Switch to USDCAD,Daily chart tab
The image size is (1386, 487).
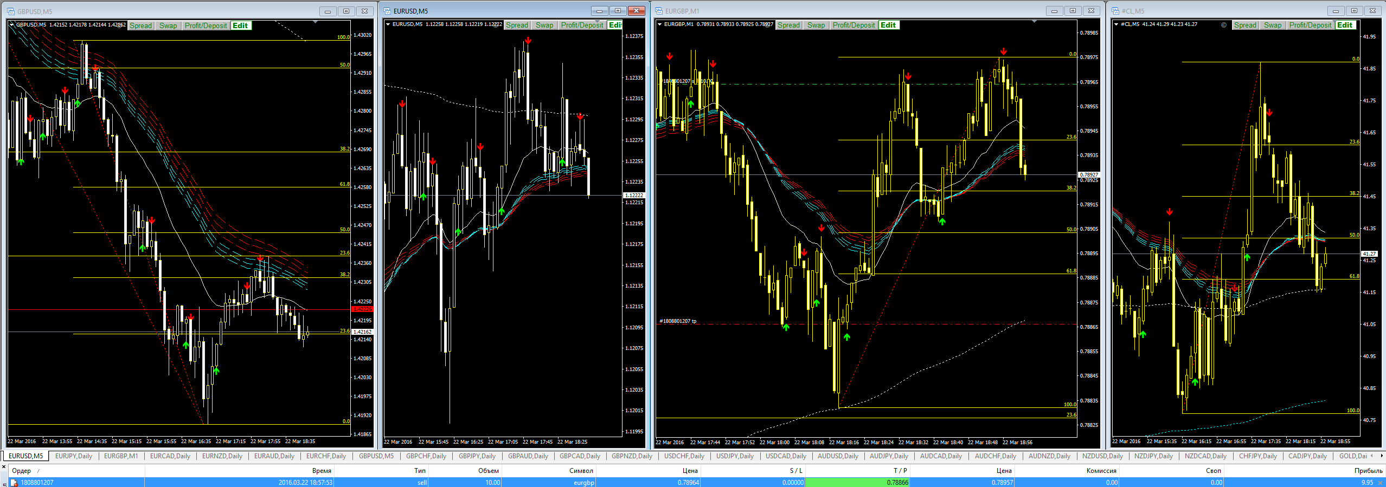786,456
